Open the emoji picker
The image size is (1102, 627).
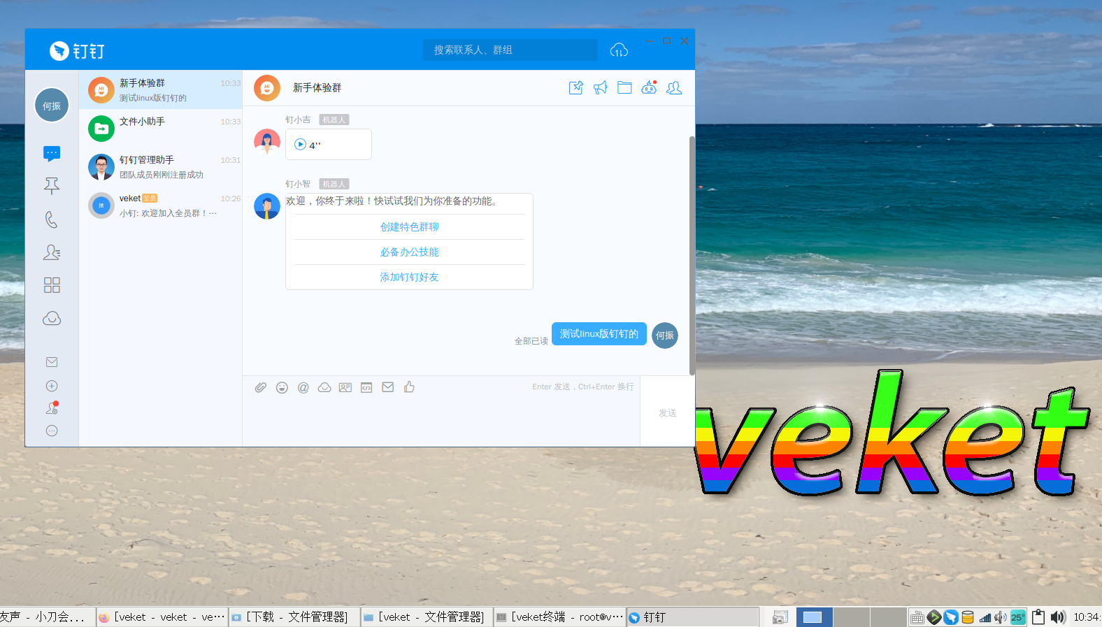point(282,387)
